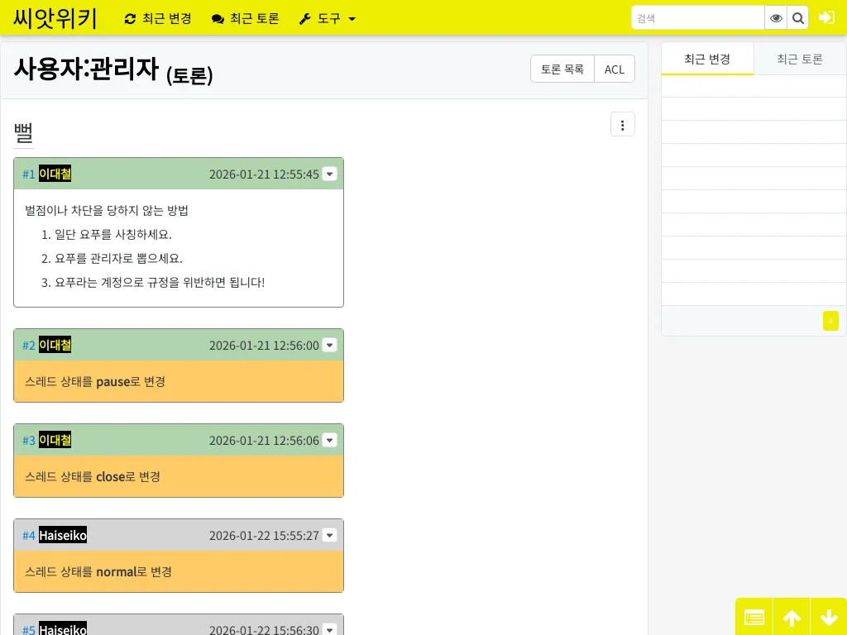The height and width of the screenshot is (635, 847).
Task: Click the speech bubble icon beside 최근 토론
Action: (x=216, y=18)
